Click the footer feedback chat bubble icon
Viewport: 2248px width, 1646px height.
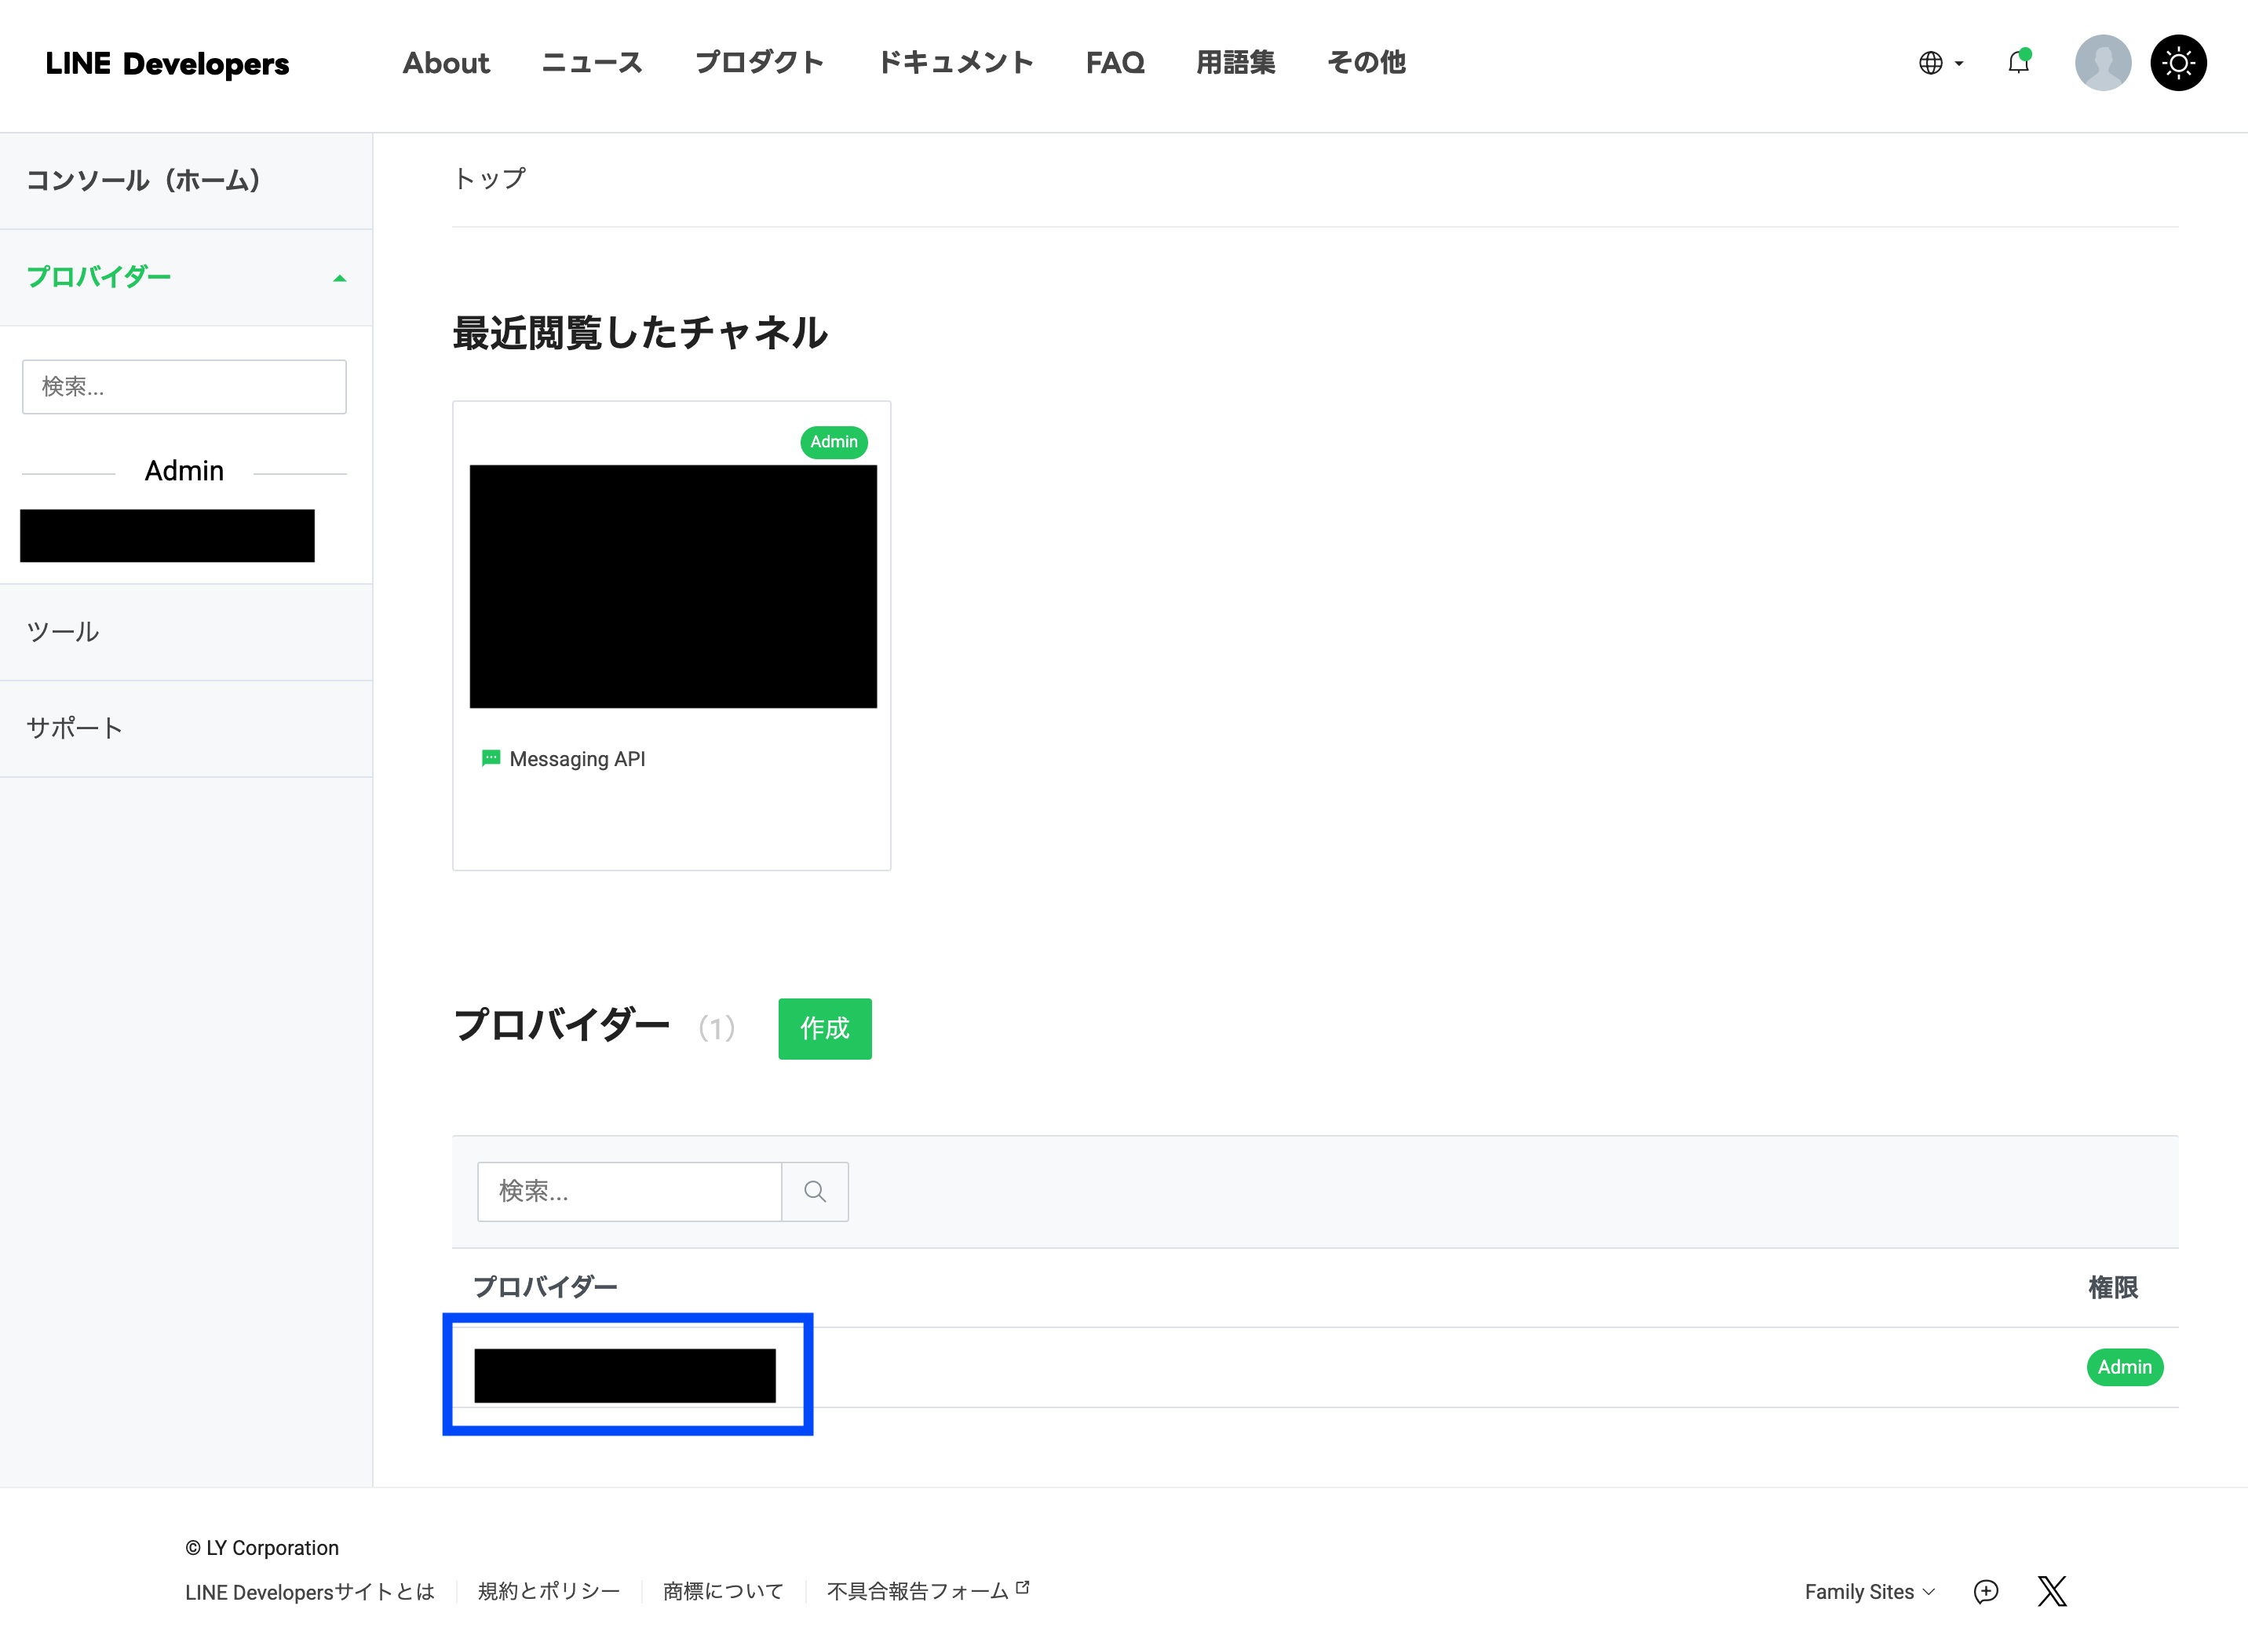pos(1985,1591)
